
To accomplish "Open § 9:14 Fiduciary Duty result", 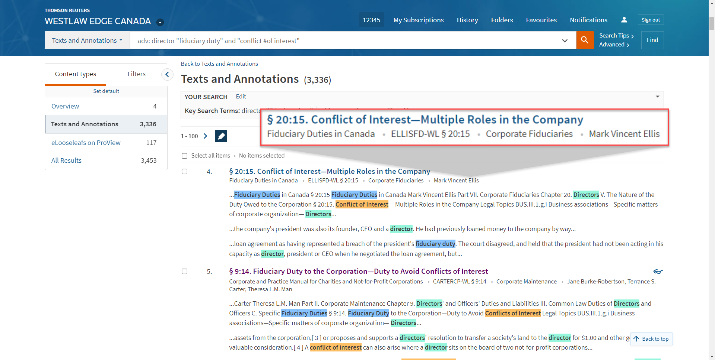I will point(359,272).
